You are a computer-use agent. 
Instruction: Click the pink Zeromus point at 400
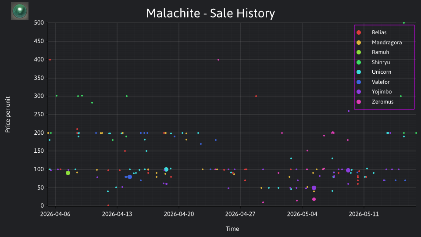click(218, 60)
